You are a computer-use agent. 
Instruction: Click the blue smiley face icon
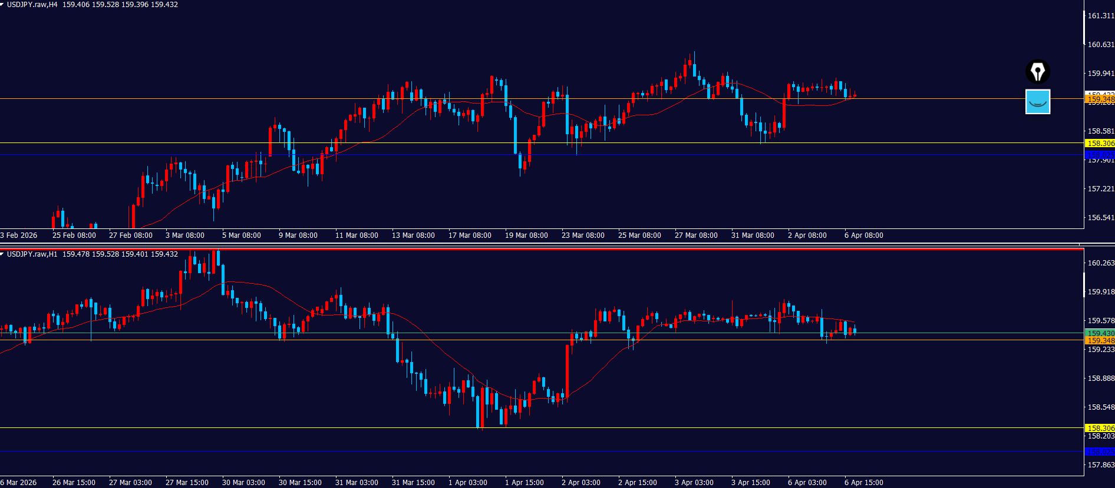point(1037,102)
